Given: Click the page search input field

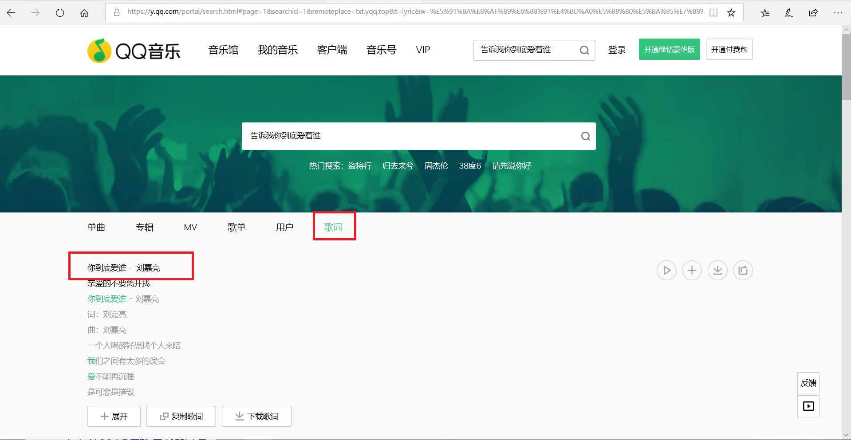Looking at the screenshot, I should click(399, 136).
